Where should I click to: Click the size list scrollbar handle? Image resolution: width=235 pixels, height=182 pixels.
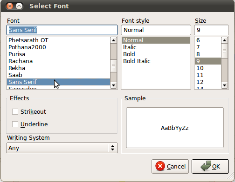pyautogui.click(x=224, y=51)
